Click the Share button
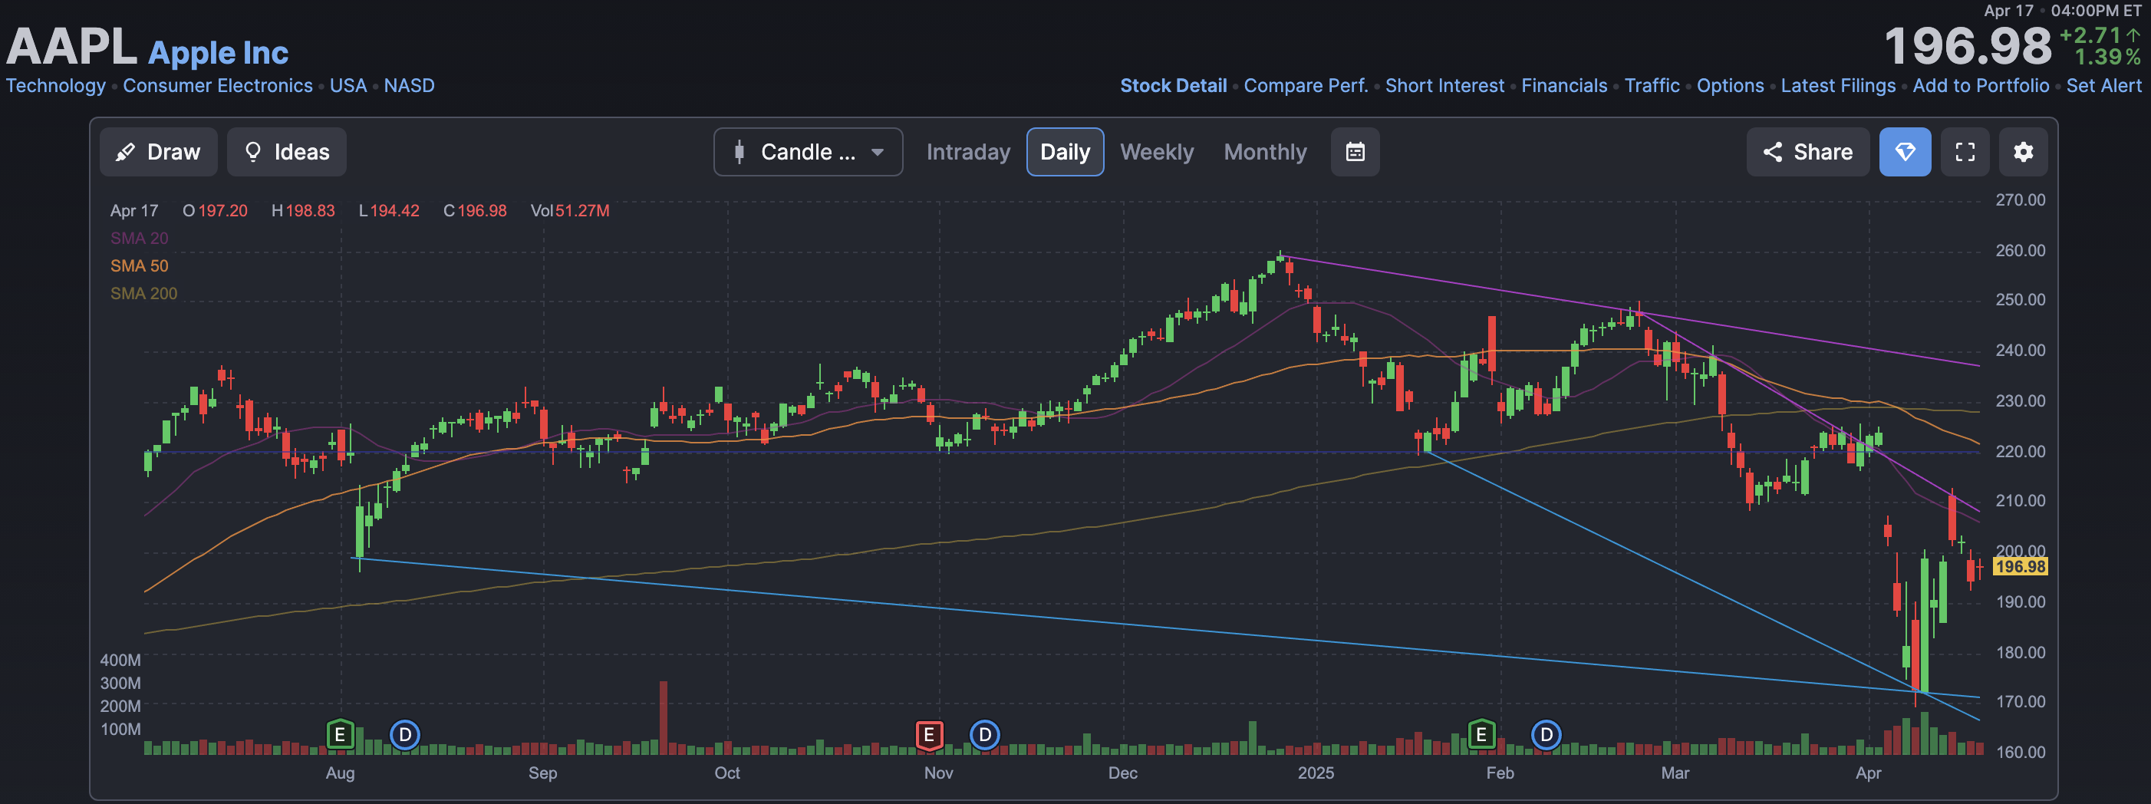 point(1808,152)
